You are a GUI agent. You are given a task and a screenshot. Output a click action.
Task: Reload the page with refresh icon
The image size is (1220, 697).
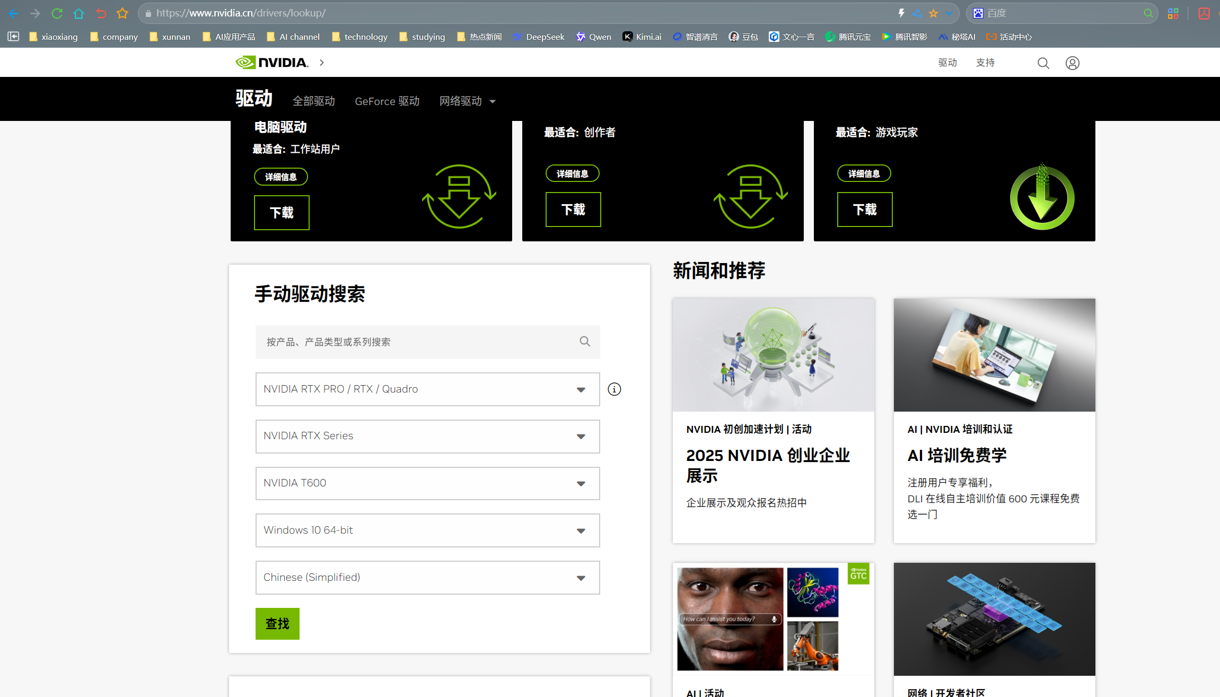pos(57,13)
